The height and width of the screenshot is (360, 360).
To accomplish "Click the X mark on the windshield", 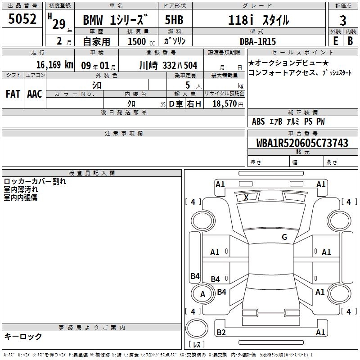I will tap(246, 197).
